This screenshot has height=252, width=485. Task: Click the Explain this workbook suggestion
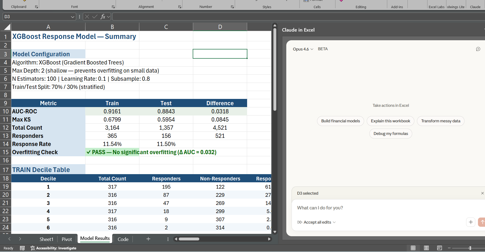pyautogui.click(x=390, y=121)
